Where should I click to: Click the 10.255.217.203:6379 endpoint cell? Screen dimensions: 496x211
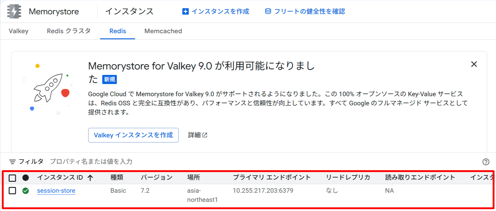[263, 191]
